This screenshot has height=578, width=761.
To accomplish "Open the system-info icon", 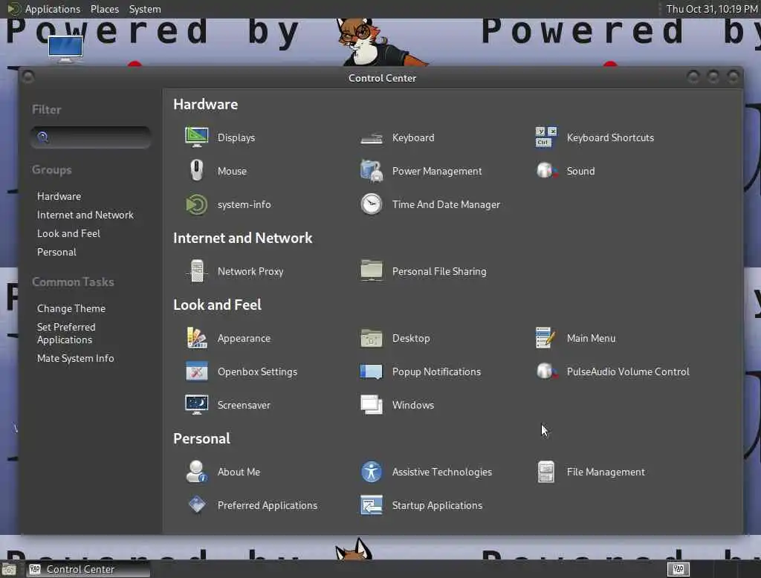I will (x=196, y=204).
